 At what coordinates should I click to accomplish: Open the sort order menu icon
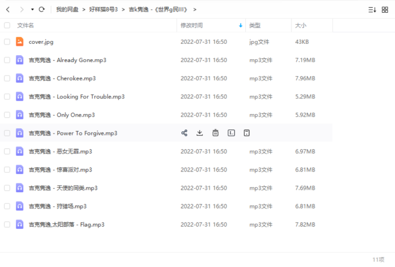tap(372, 9)
